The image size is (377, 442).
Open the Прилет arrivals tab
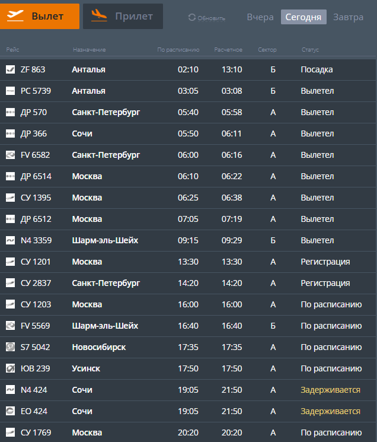[x=123, y=16]
